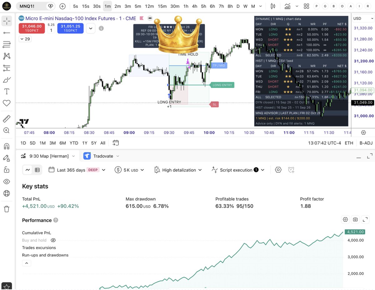Set the chart range to YTD
This screenshot has height=290, width=375.
[74, 143]
